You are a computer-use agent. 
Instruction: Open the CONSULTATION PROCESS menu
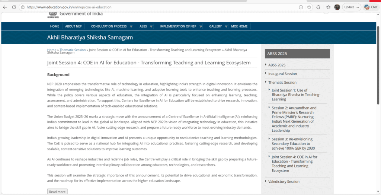click(109, 26)
